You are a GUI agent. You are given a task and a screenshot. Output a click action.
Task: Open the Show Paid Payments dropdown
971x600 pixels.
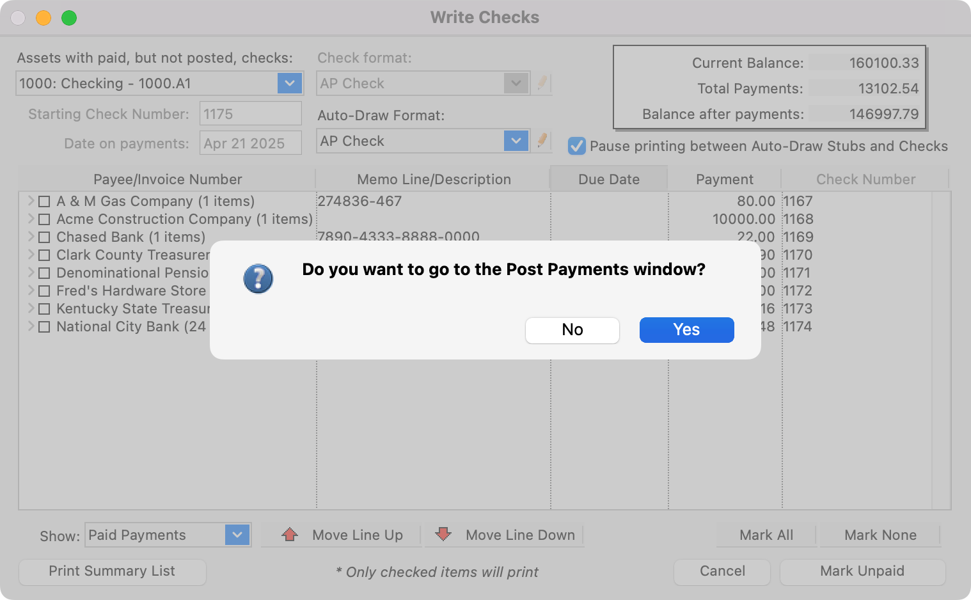[x=237, y=535]
